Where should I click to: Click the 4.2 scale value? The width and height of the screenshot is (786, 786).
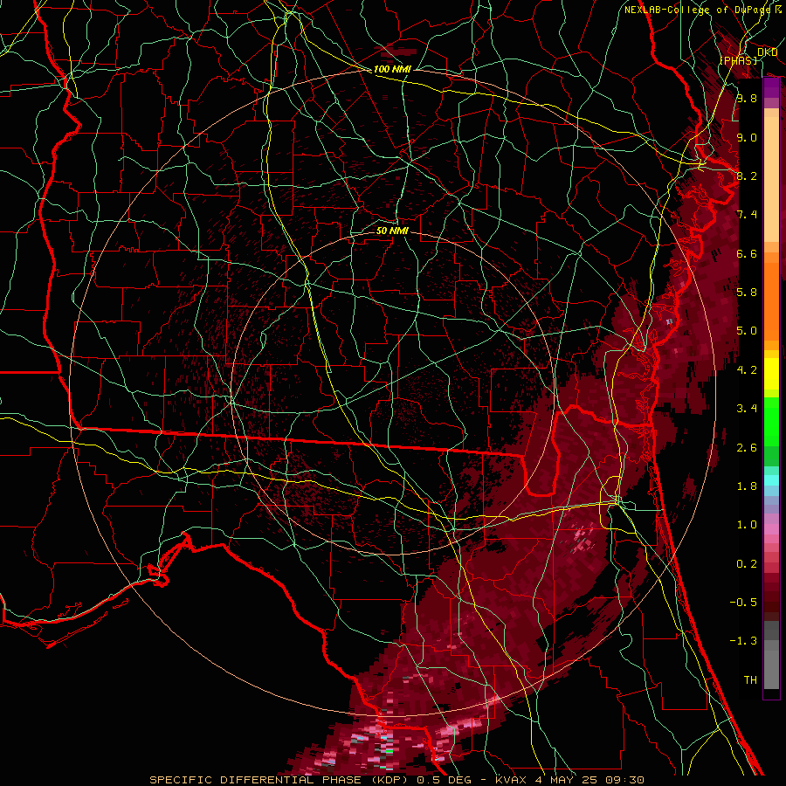[747, 370]
